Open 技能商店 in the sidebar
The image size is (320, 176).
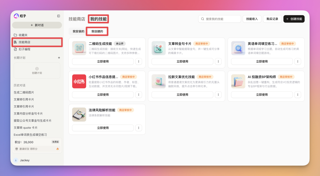click(x=37, y=42)
